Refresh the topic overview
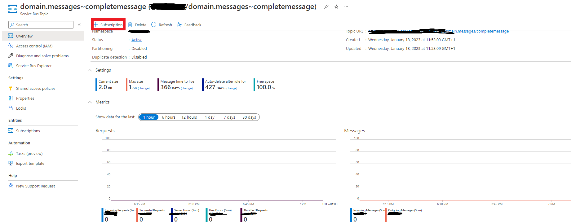Screen dimensions: 571x224 pos(162,25)
